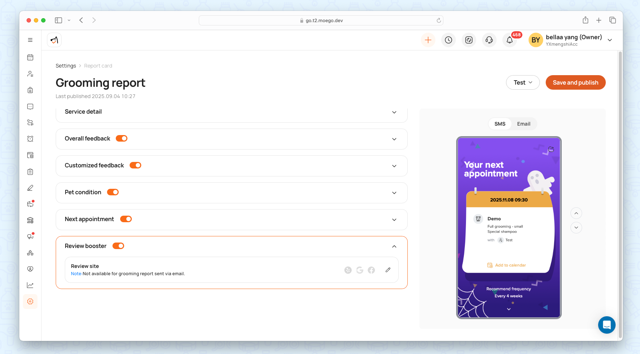This screenshot has width=640, height=354.
Task: Open the line chart insights icon
Action: point(30,285)
